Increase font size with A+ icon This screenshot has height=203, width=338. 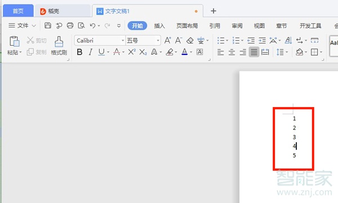pos(168,41)
